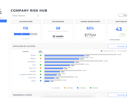Click the 62% revenue mapped figure
This screenshot has width=127, height=103.
[90, 28]
